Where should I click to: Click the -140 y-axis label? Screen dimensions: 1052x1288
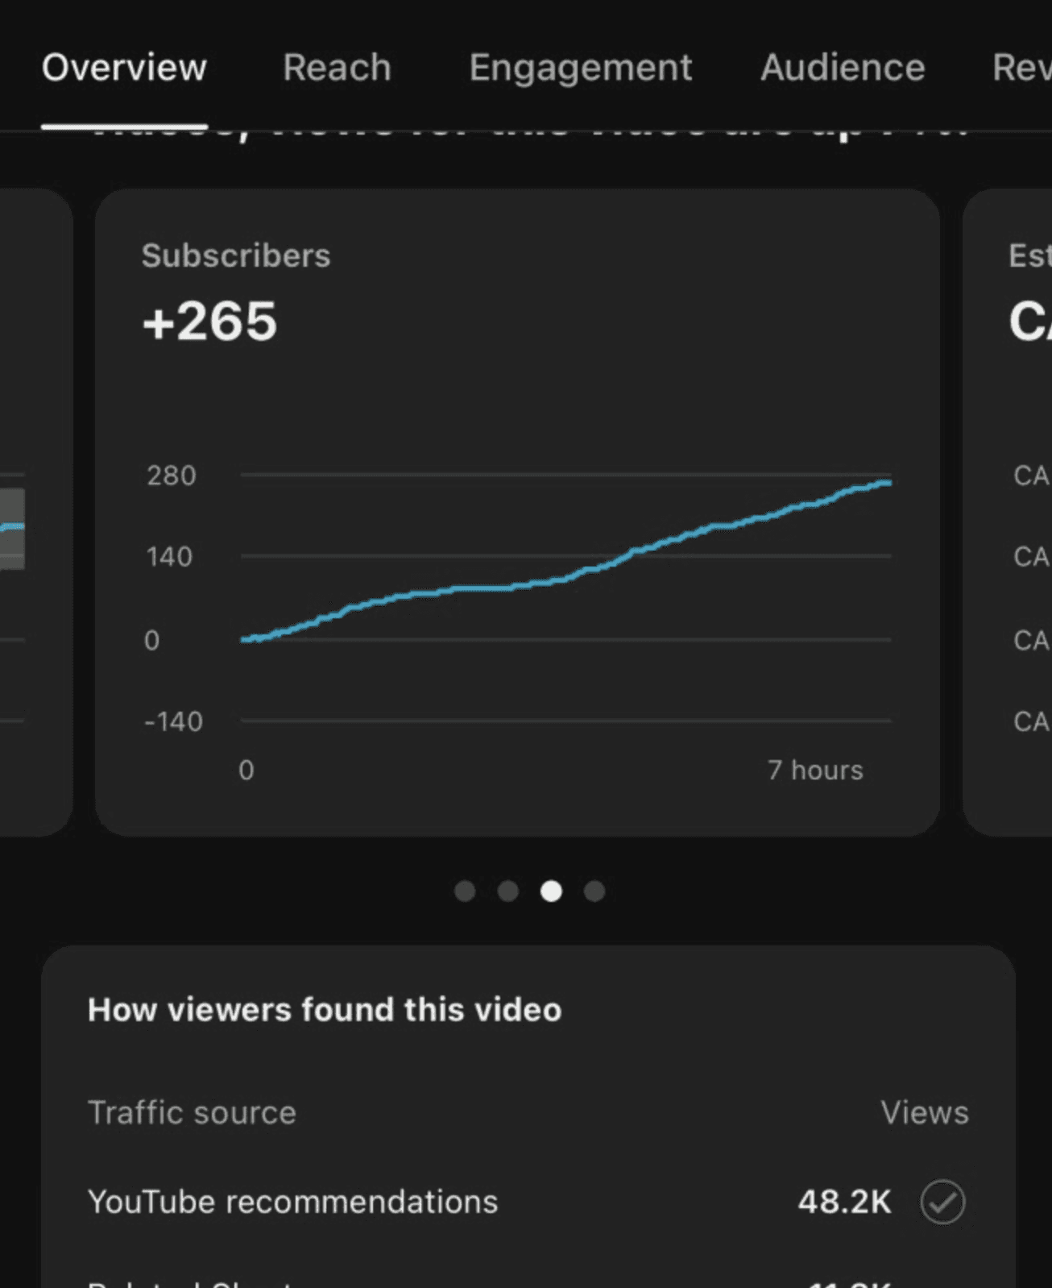[173, 721]
